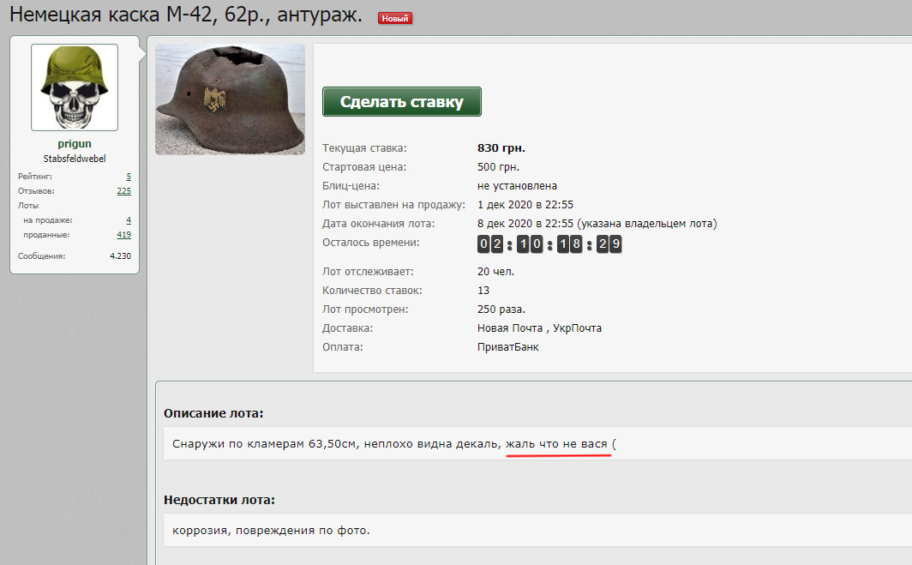View the seller's 225 reviews
Viewport: 912px width, 565px height.
click(123, 190)
